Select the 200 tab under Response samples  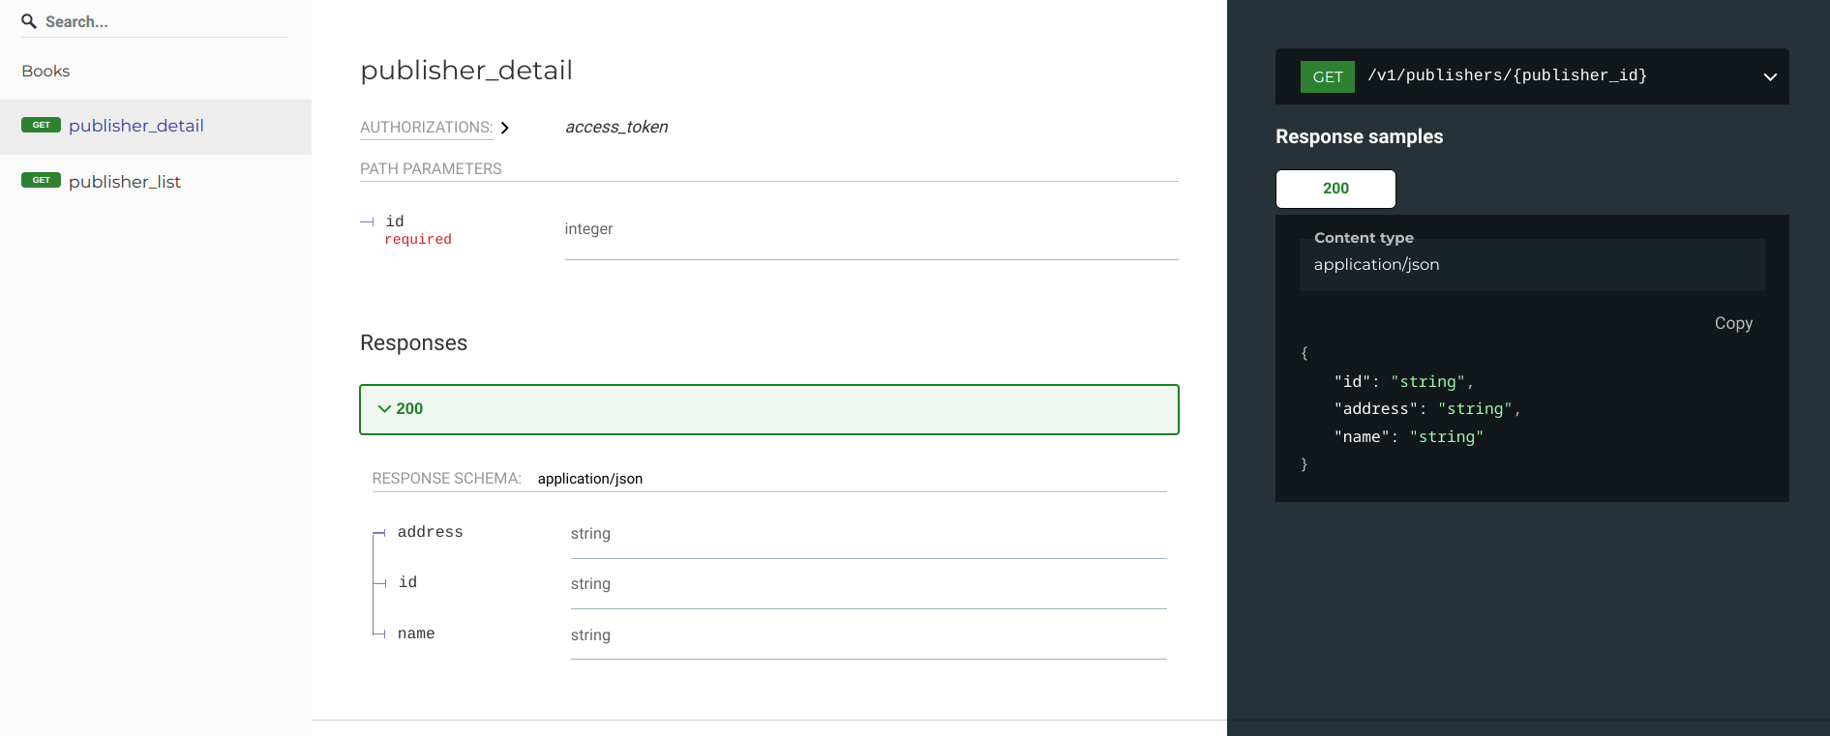pos(1335,189)
